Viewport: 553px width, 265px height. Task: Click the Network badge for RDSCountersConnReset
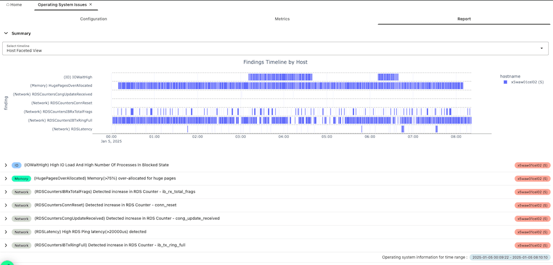point(22,205)
